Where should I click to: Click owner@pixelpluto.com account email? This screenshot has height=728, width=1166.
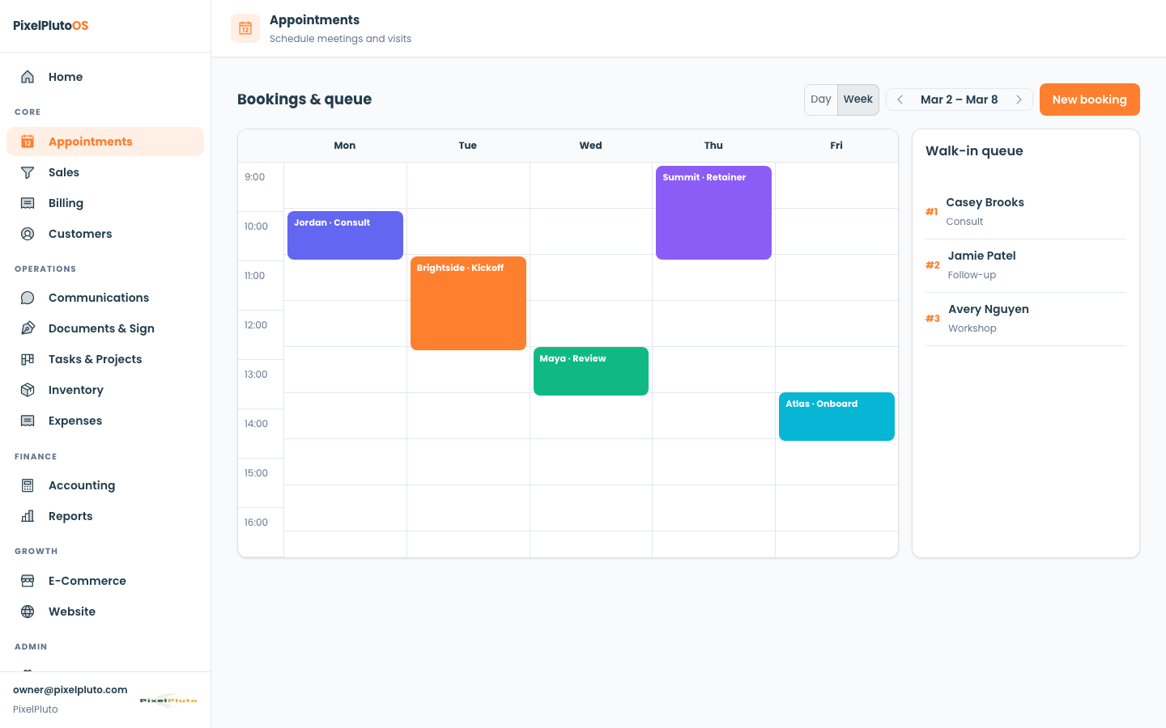70,690
